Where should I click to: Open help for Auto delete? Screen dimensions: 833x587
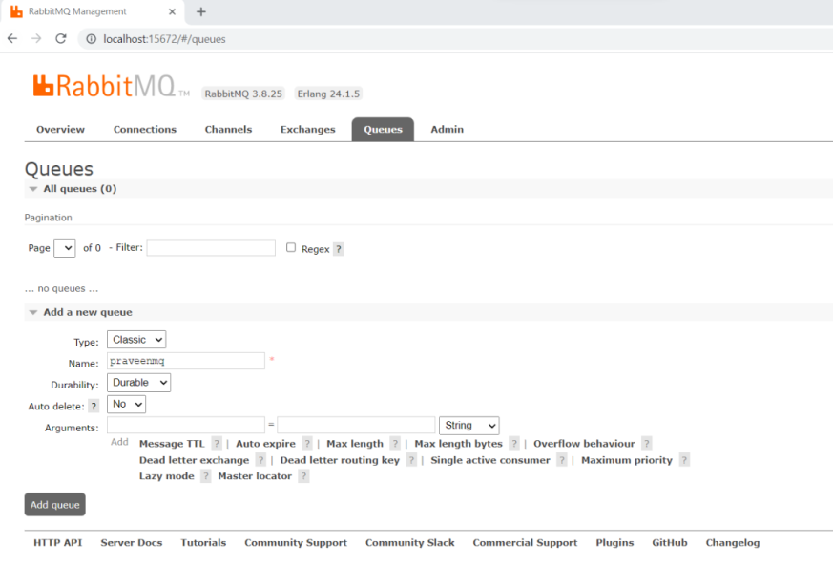[94, 406]
